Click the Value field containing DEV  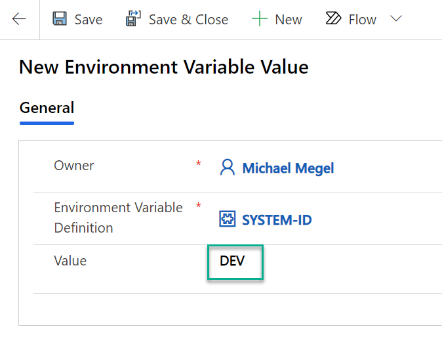pos(235,261)
